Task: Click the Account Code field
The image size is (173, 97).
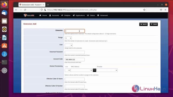Action: [x=75, y=60]
